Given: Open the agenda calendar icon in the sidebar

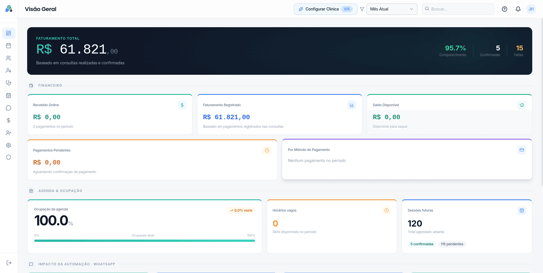Looking at the screenshot, I should coord(8,46).
